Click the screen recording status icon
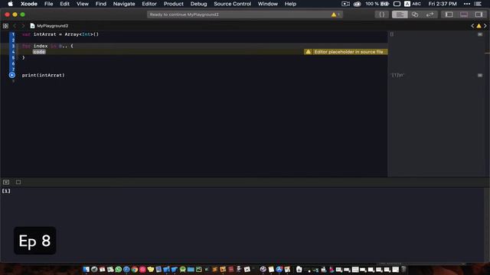The height and width of the screenshot is (275, 490). (x=345, y=4)
